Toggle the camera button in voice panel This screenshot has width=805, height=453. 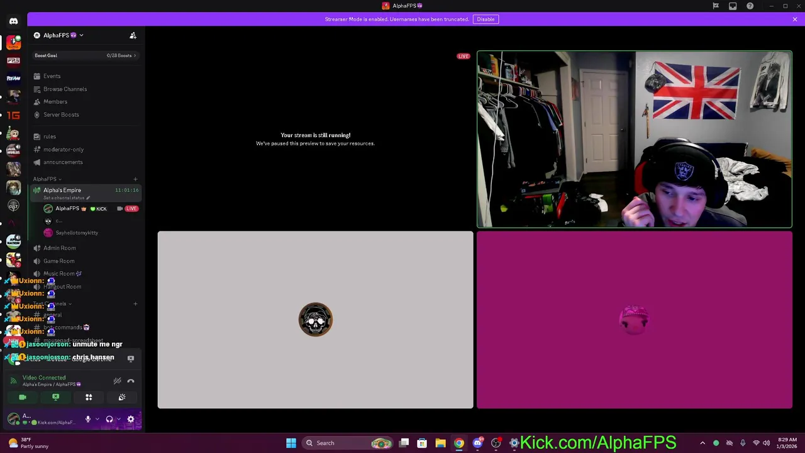(23, 397)
